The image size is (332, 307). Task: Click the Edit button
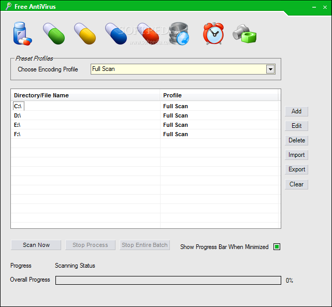[x=296, y=126]
